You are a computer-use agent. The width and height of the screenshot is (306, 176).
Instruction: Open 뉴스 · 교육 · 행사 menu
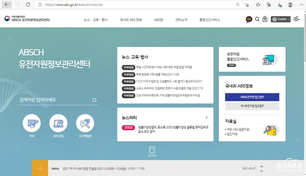click(96, 20)
